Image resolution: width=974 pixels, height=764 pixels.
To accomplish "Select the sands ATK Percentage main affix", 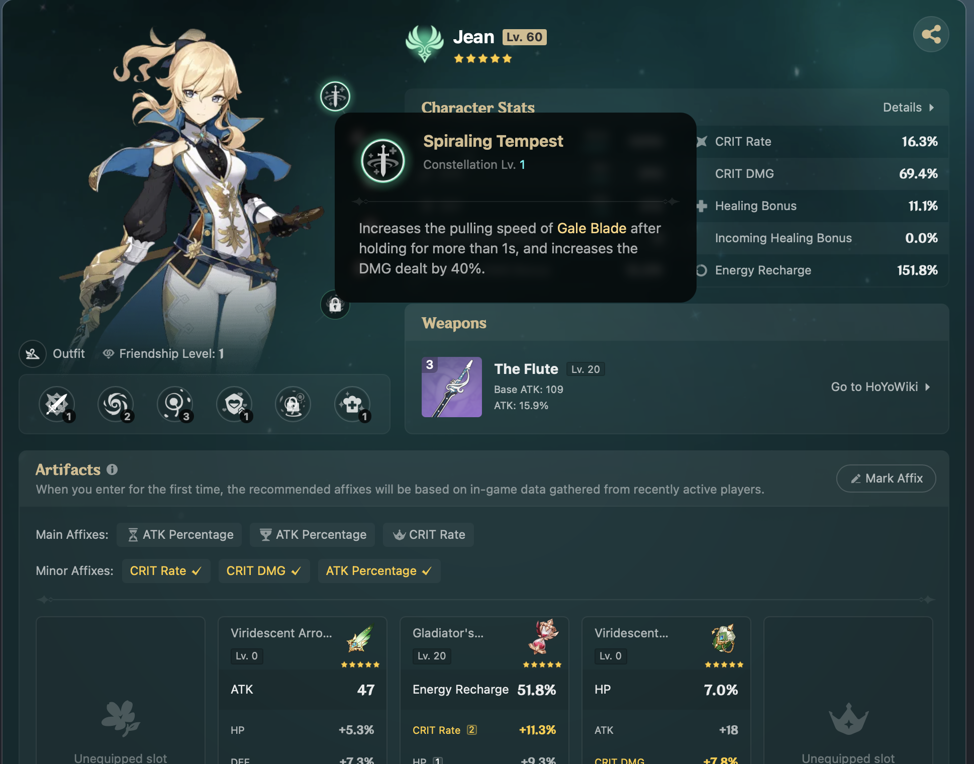I will [x=179, y=535].
